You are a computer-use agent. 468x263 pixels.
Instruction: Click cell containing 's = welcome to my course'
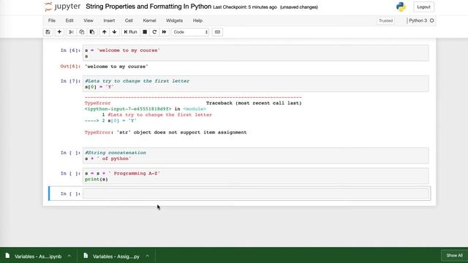click(x=256, y=53)
